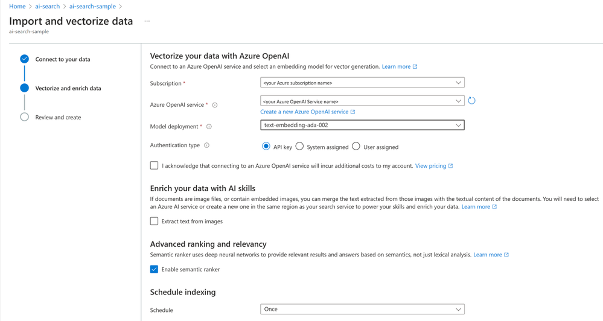Image resolution: width=603 pixels, height=321 pixels.
Task: Open the Schedule dropdown showing Once
Action: (362, 309)
